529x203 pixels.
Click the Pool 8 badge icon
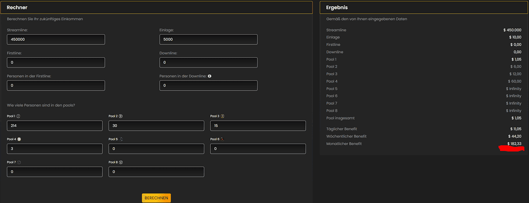coord(121,162)
